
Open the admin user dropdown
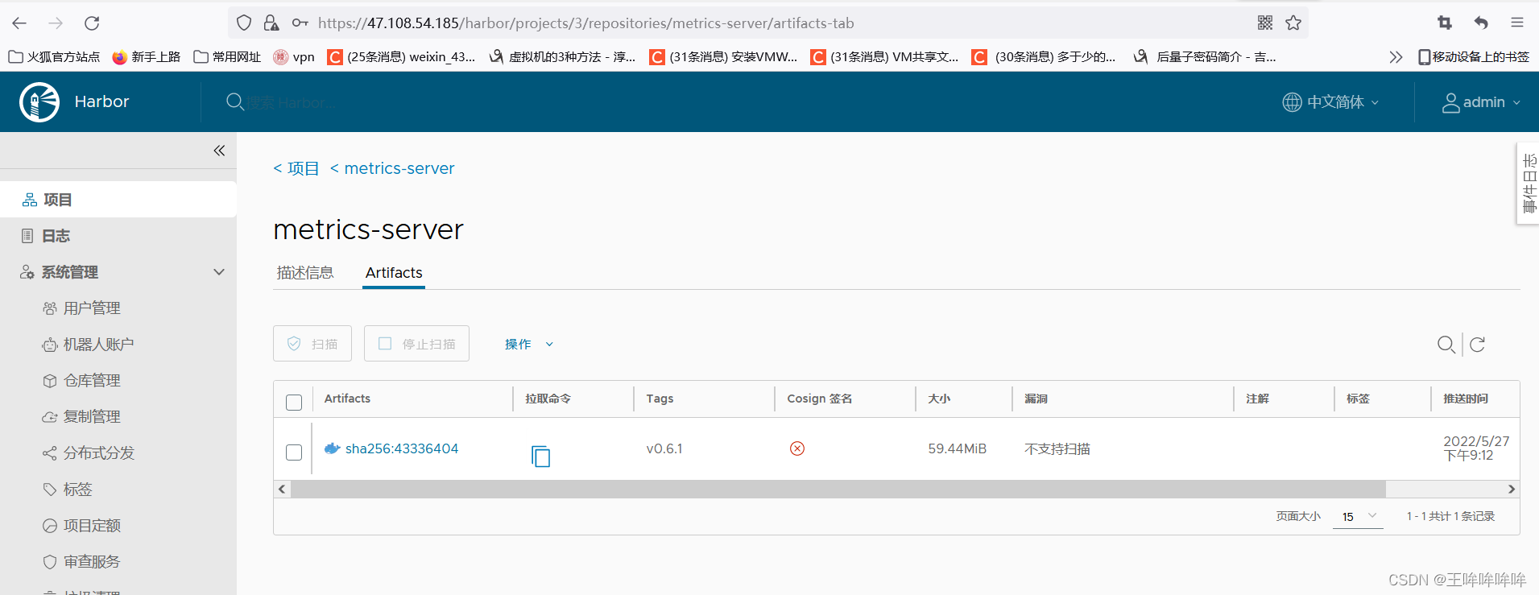click(1481, 102)
